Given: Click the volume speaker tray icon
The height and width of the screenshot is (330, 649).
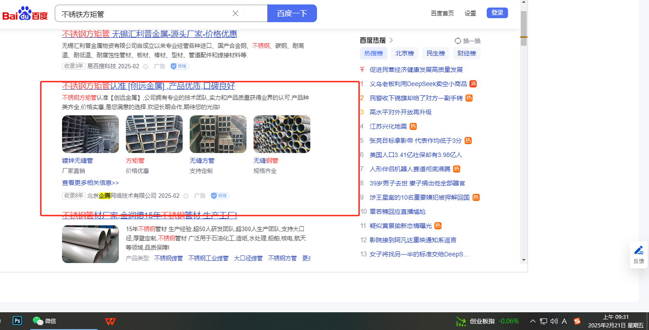Looking at the screenshot, I should coord(554,321).
